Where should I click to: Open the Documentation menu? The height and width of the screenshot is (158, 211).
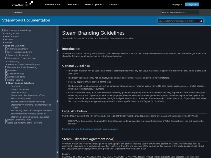click(x=53, y=4)
